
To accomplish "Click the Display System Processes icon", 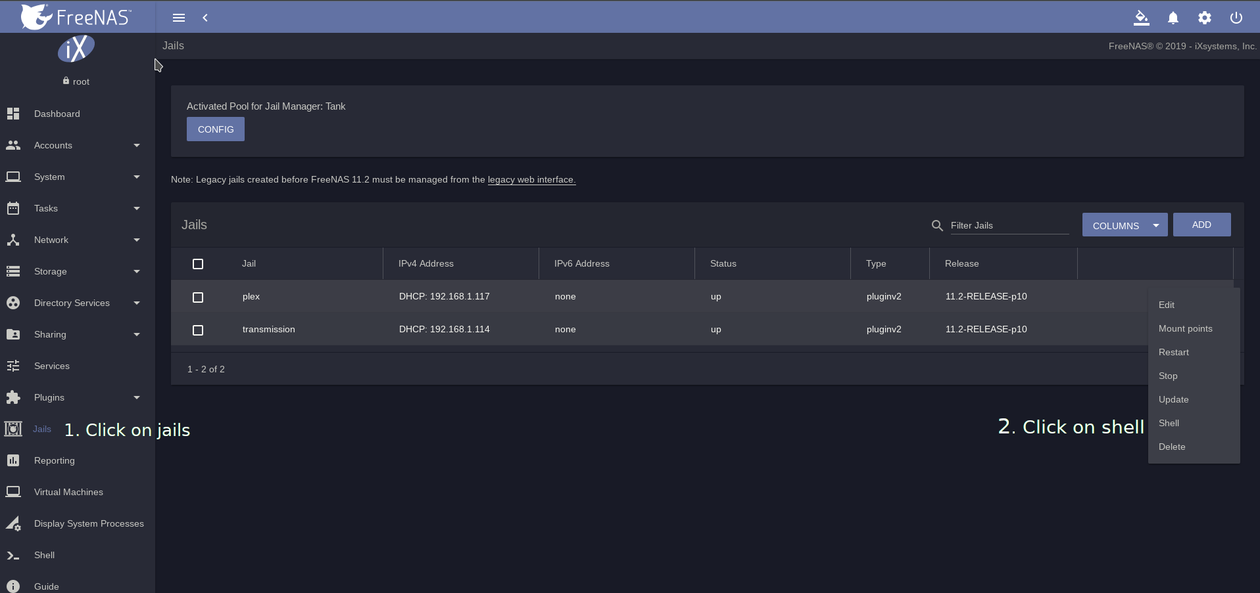I will (x=13, y=523).
